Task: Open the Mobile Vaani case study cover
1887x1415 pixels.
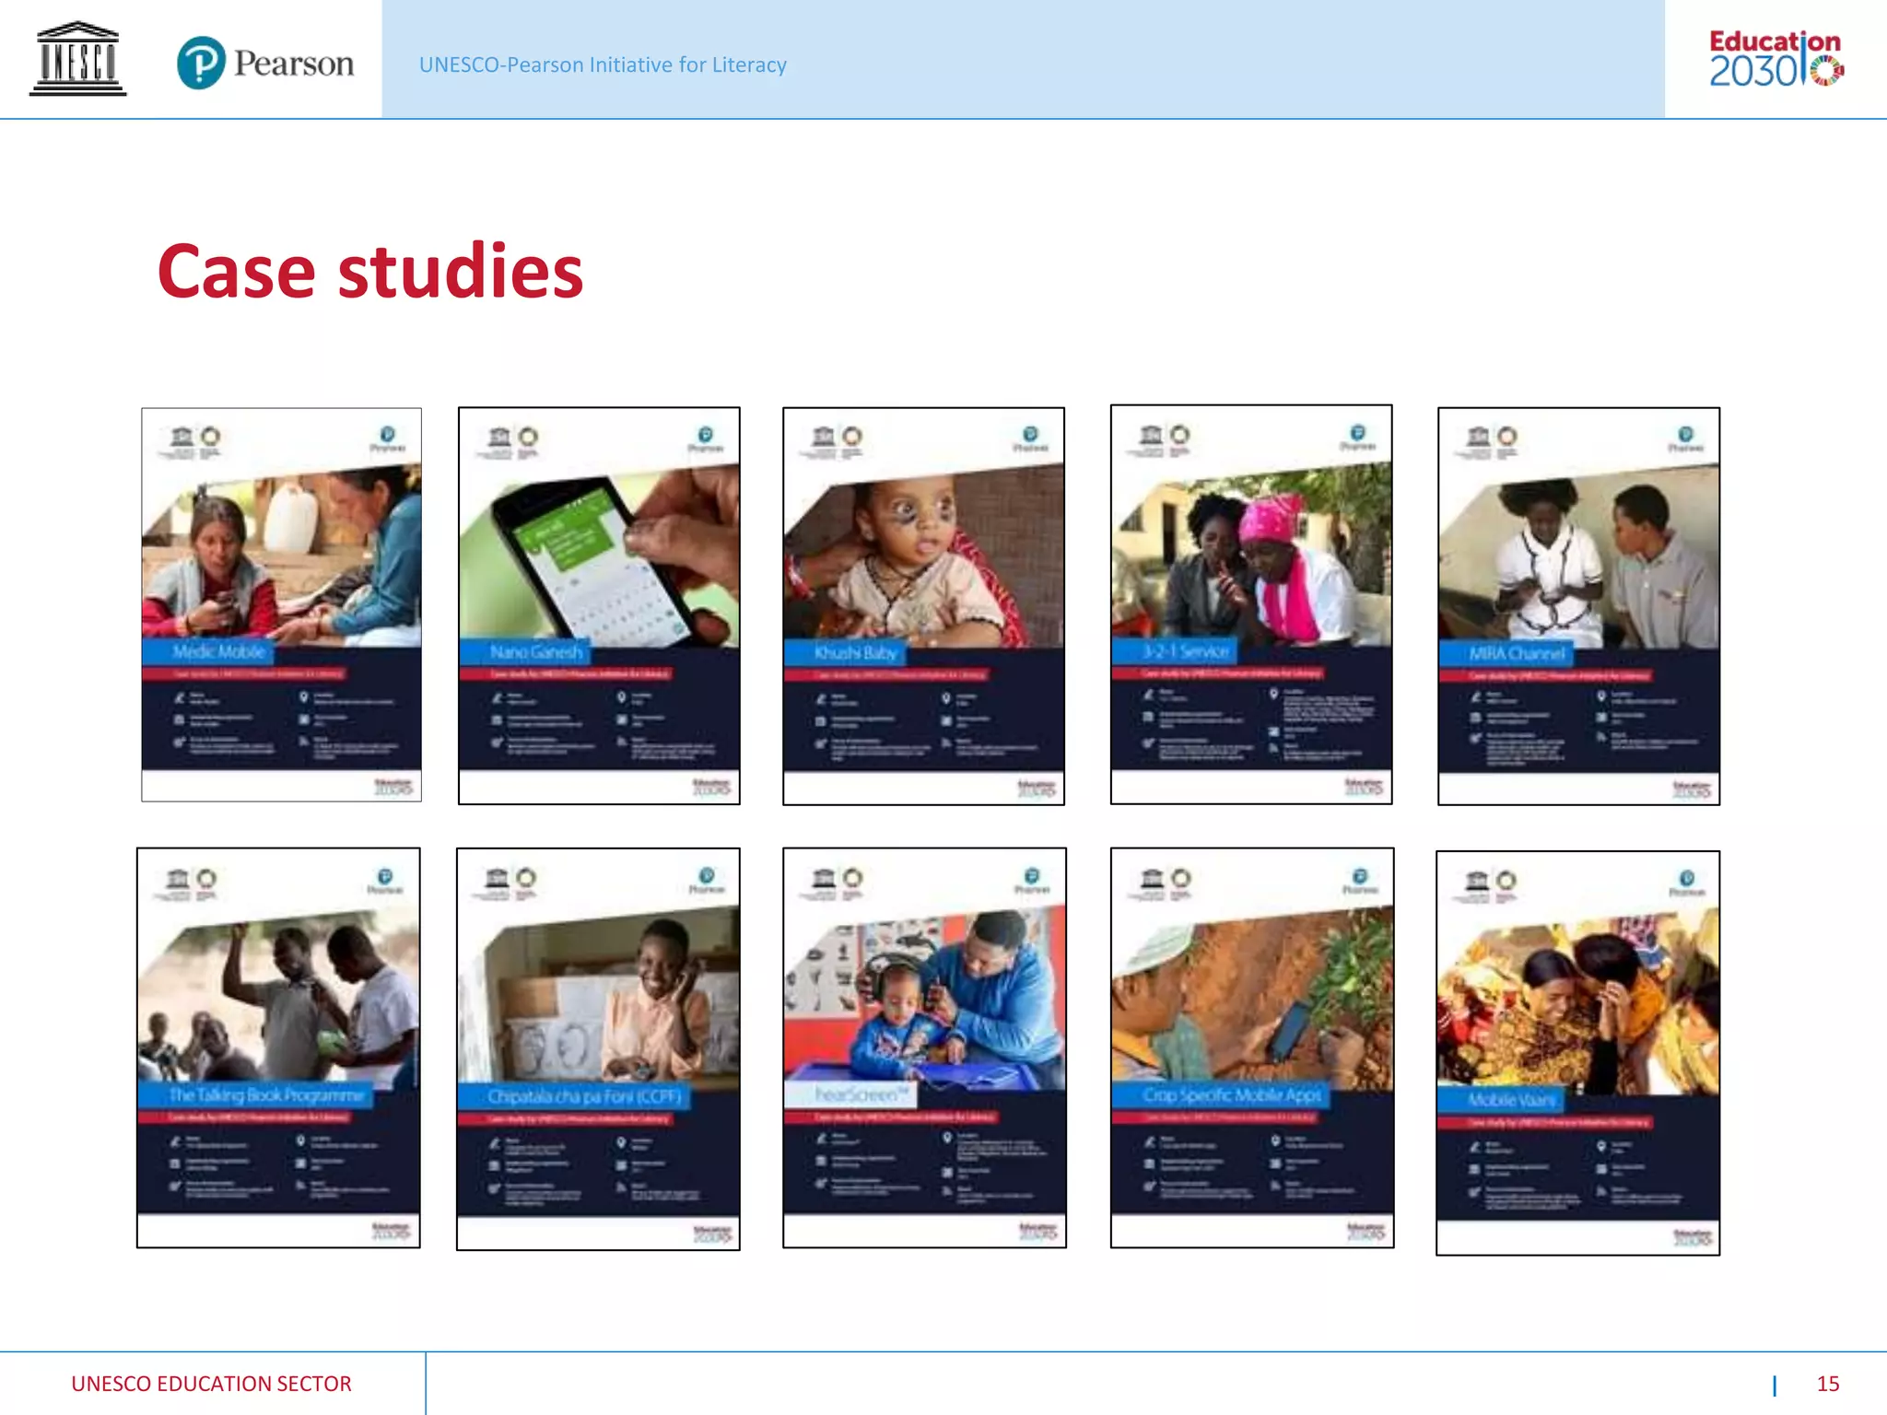Action: [1577, 1052]
